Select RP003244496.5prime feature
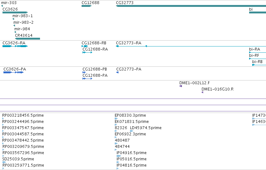Image resolution: width=266 pixels, height=170 pixels. pos(23,122)
